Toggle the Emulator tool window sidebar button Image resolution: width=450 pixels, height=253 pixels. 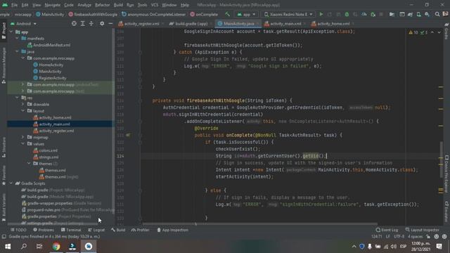pyautogui.click(x=446, y=212)
